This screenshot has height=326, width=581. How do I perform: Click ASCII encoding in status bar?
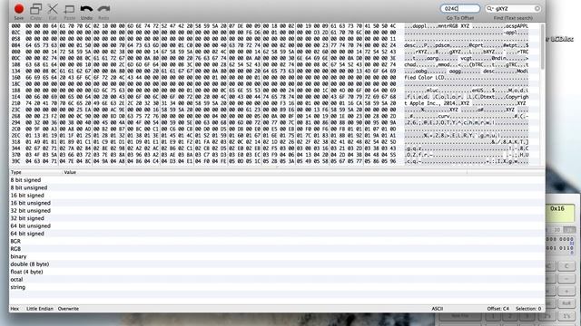pyautogui.click(x=438, y=309)
